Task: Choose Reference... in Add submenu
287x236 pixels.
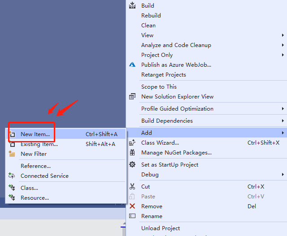Action: (x=66, y=166)
